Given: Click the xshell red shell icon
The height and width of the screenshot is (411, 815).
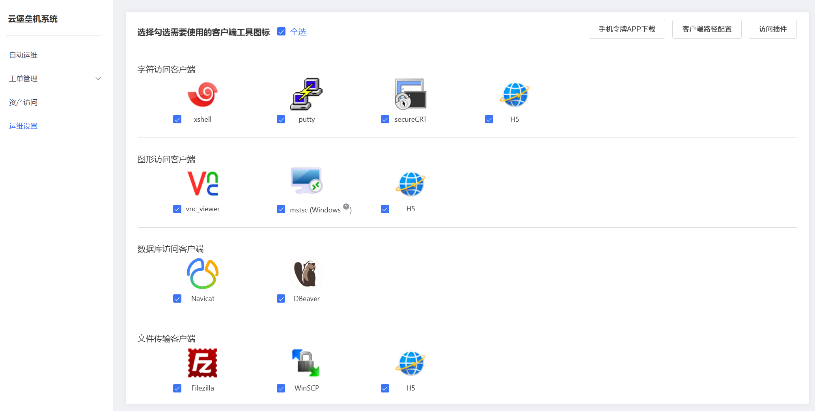Looking at the screenshot, I should (x=203, y=94).
